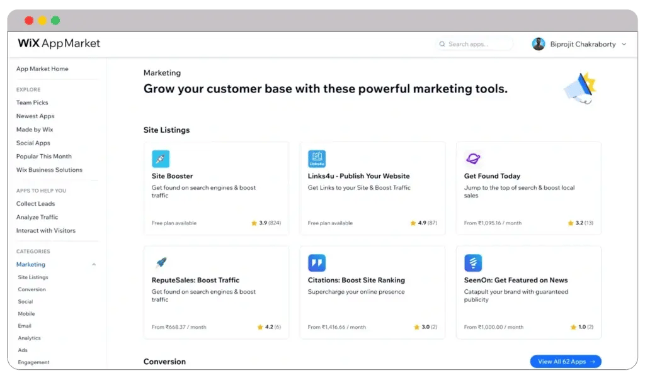The image size is (645, 378).
Task: Collapse the Marketing category chevron
Action: pyautogui.click(x=94, y=265)
